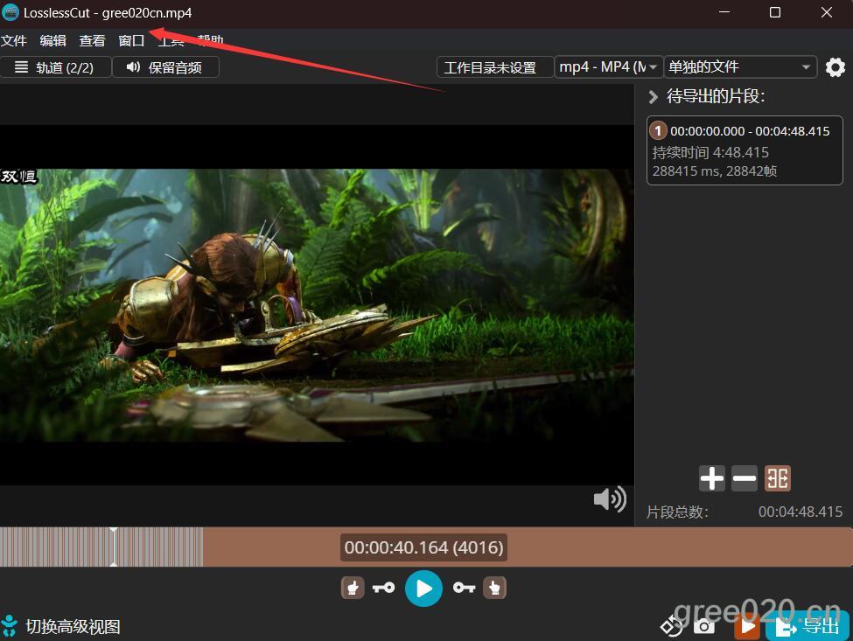Image resolution: width=853 pixels, height=641 pixels.
Task: Open the mp4 - MP4 format dropdown
Action: (x=609, y=67)
